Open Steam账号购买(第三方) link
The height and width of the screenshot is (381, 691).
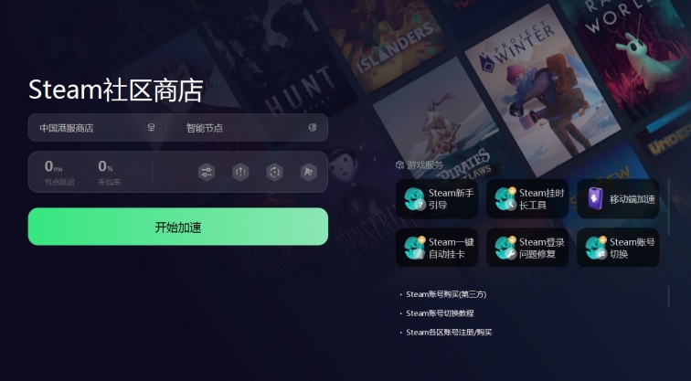click(446, 294)
